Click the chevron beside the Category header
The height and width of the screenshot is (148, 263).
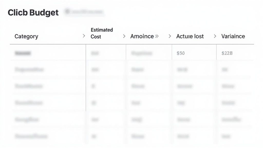[84, 36]
